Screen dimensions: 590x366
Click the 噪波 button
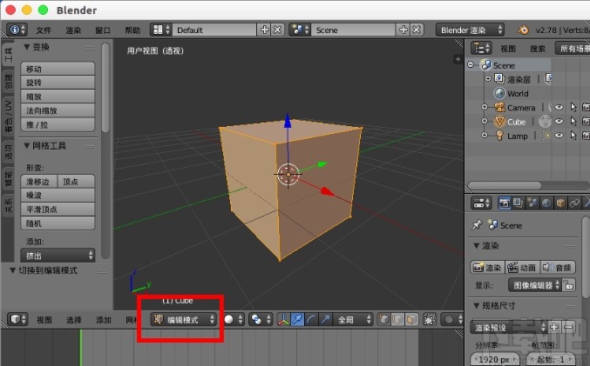pyautogui.click(x=58, y=196)
